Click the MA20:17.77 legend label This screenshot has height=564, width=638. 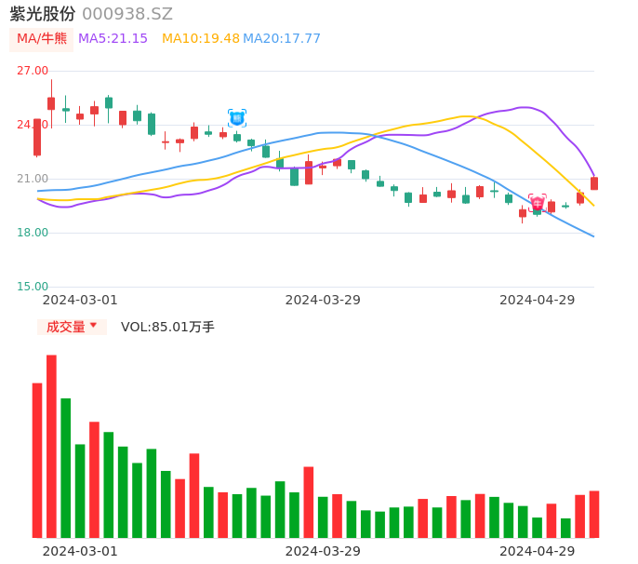(282, 38)
